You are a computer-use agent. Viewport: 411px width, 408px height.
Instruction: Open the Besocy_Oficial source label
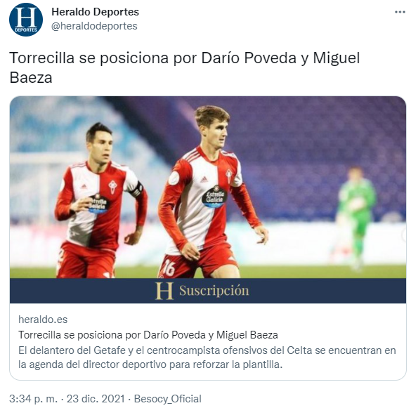coord(167,399)
